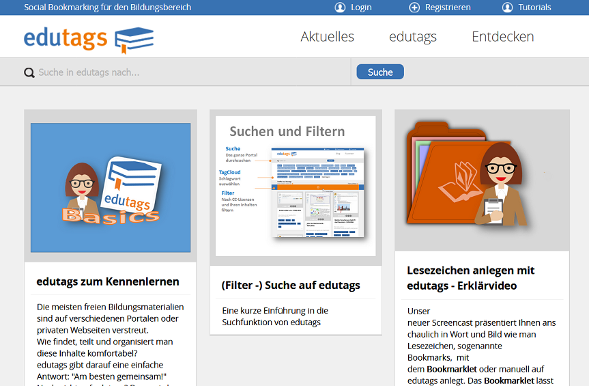Click text 'neuer Screencast präsentiert Ihnen ans'
This screenshot has height=386, width=589.
point(482,322)
